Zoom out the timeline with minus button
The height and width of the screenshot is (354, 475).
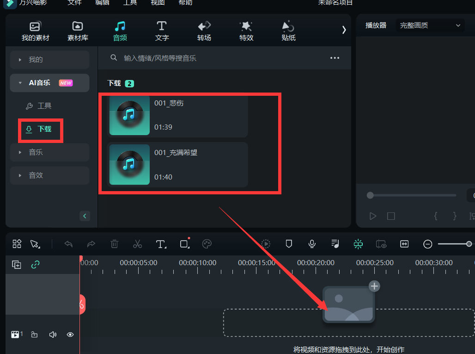click(428, 244)
